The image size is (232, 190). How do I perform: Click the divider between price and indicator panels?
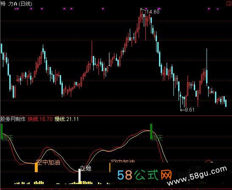116,115
